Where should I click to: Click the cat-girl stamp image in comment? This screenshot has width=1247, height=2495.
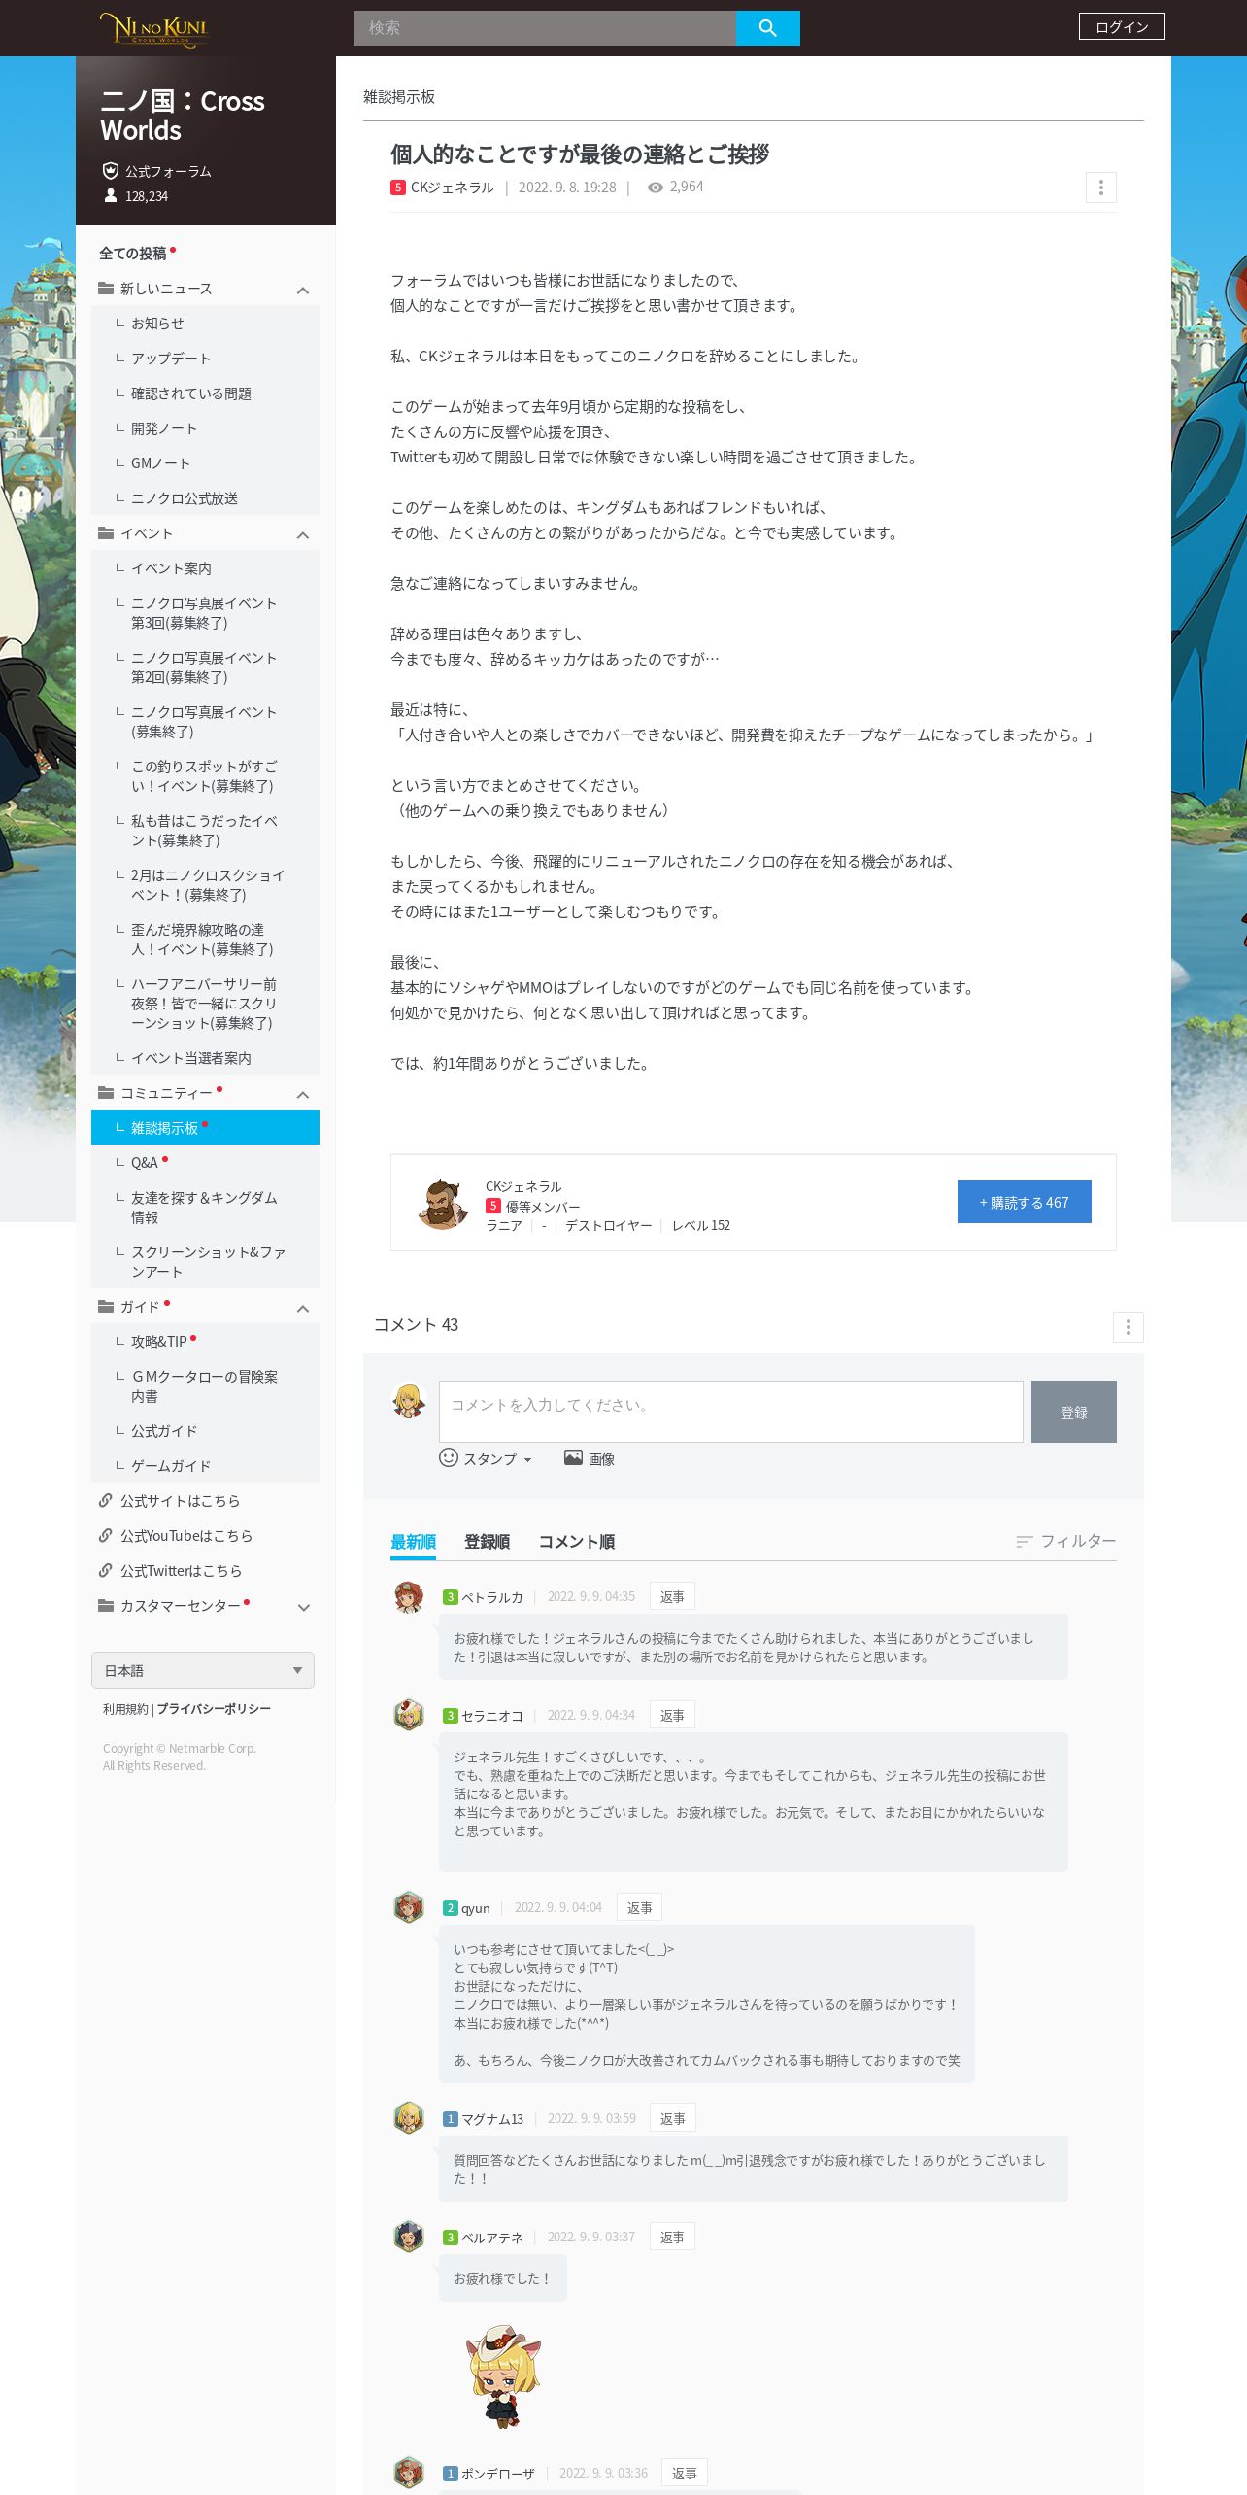502,2375
